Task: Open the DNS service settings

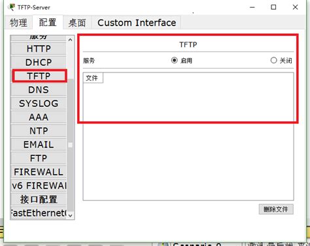Action: click(39, 90)
